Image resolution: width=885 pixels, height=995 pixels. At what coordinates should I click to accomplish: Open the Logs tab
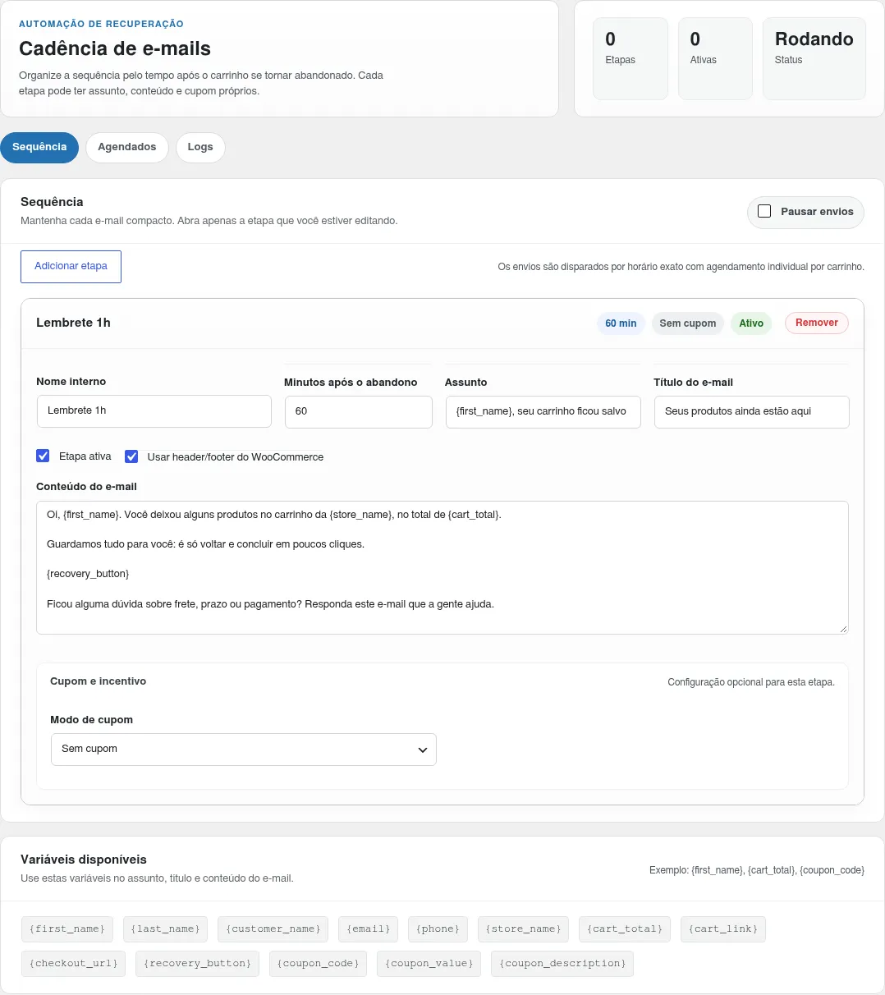pos(200,147)
